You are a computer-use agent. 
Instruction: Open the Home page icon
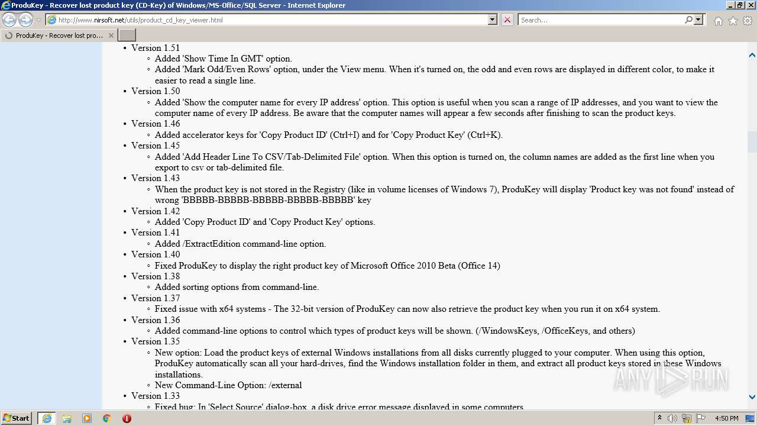pyautogui.click(x=718, y=21)
